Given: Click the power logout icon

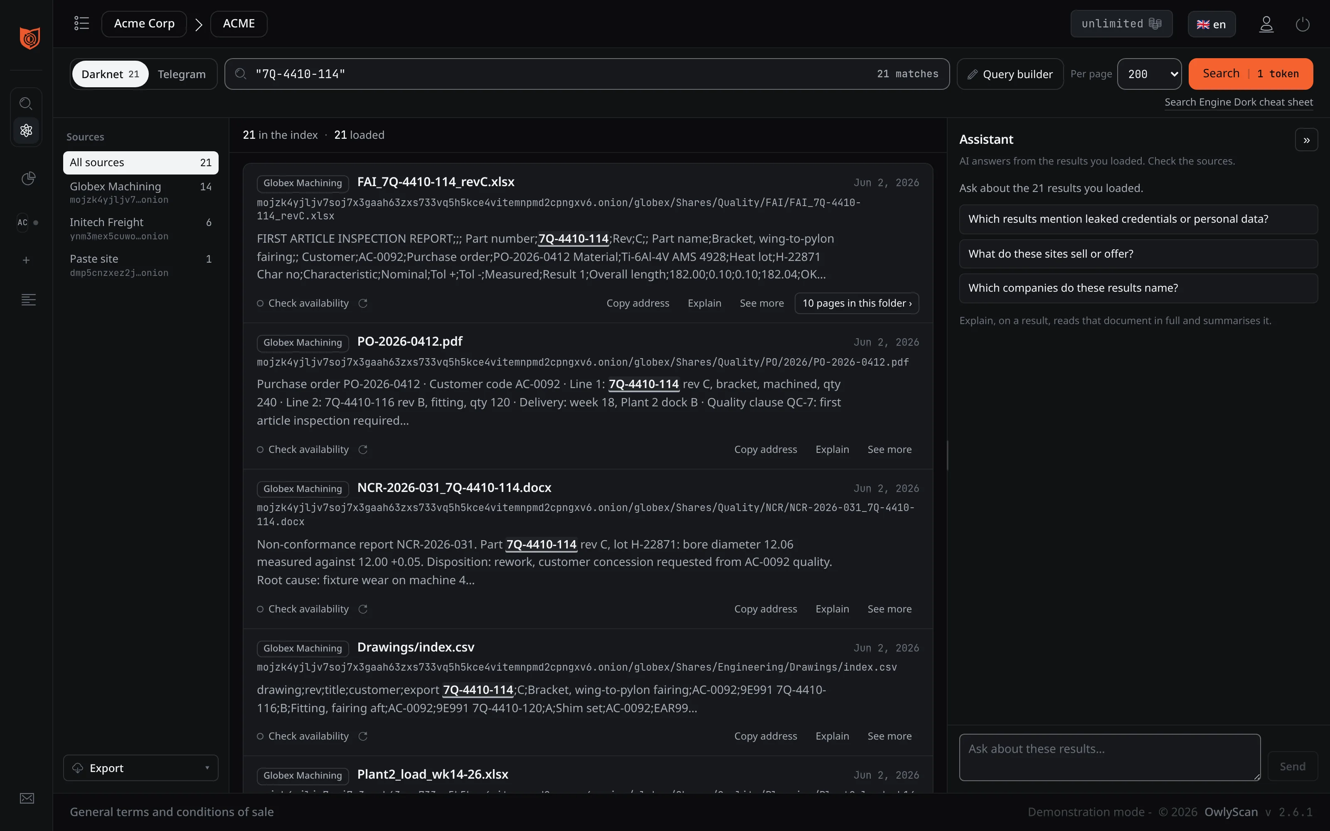Looking at the screenshot, I should [x=1303, y=24].
